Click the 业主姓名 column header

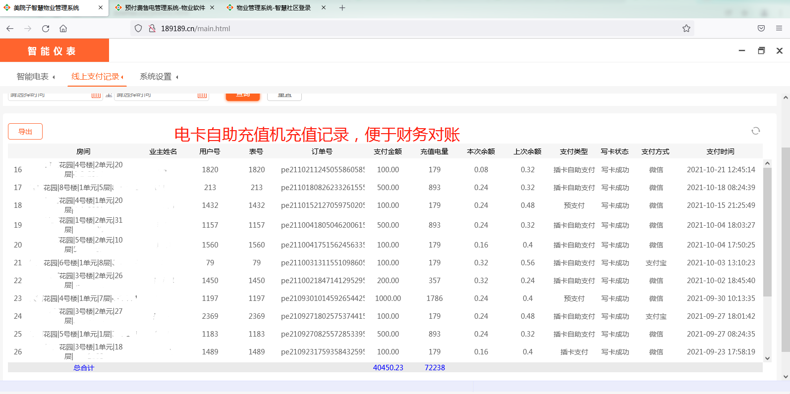[x=163, y=151]
